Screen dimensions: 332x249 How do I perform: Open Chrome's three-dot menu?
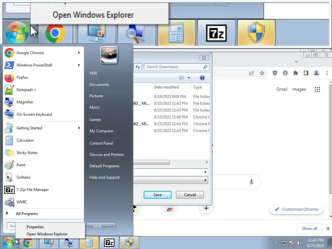click(x=327, y=73)
